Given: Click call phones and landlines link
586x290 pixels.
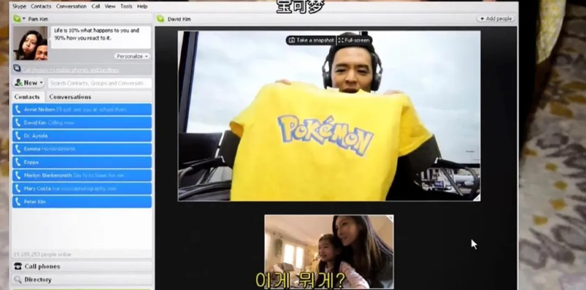Looking at the screenshot, I should tap(71, 70).
